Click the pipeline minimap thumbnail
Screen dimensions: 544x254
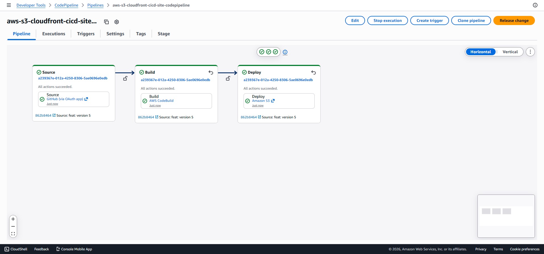506,216
